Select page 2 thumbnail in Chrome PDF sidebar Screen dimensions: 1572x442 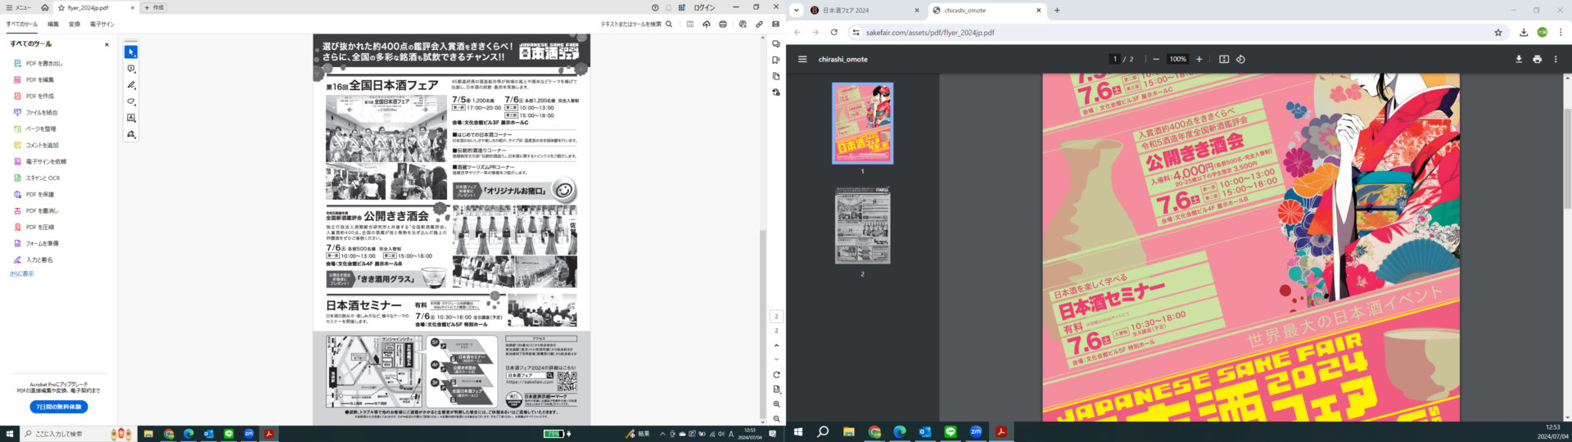pyautogui.click(x=862, y=226)
